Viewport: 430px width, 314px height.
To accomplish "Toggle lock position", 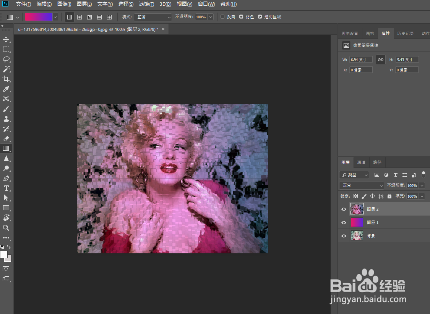I will pos(372,196).
